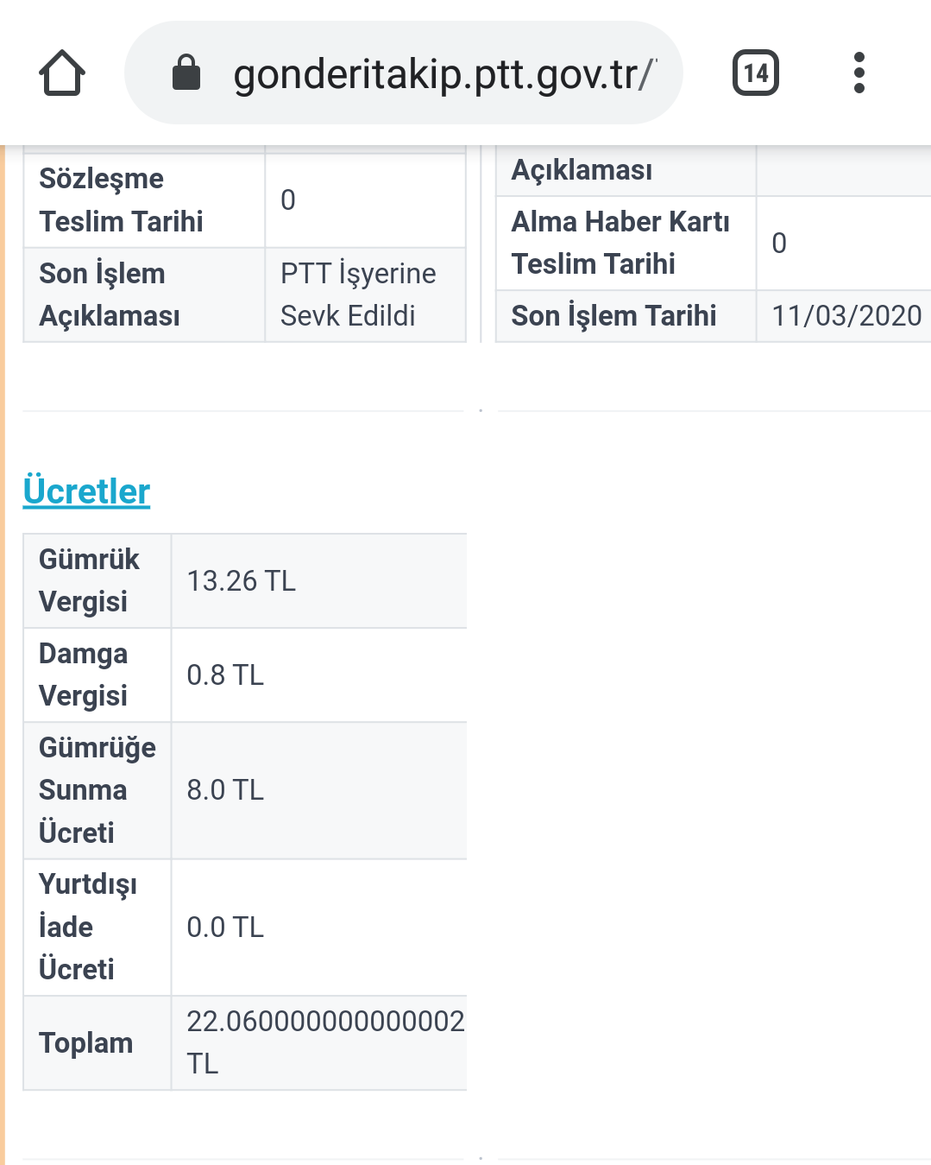Open the Ücretler link
This screenshot has width=931, height=1165.
pos(86,491)
